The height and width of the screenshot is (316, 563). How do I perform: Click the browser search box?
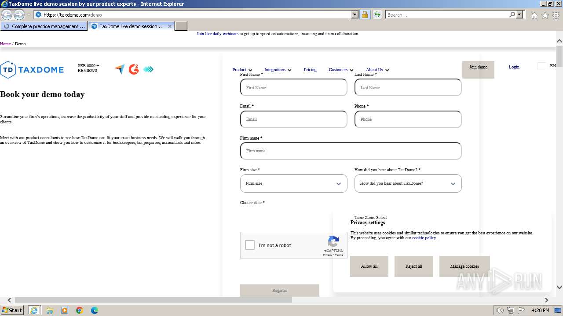[446, 14]
